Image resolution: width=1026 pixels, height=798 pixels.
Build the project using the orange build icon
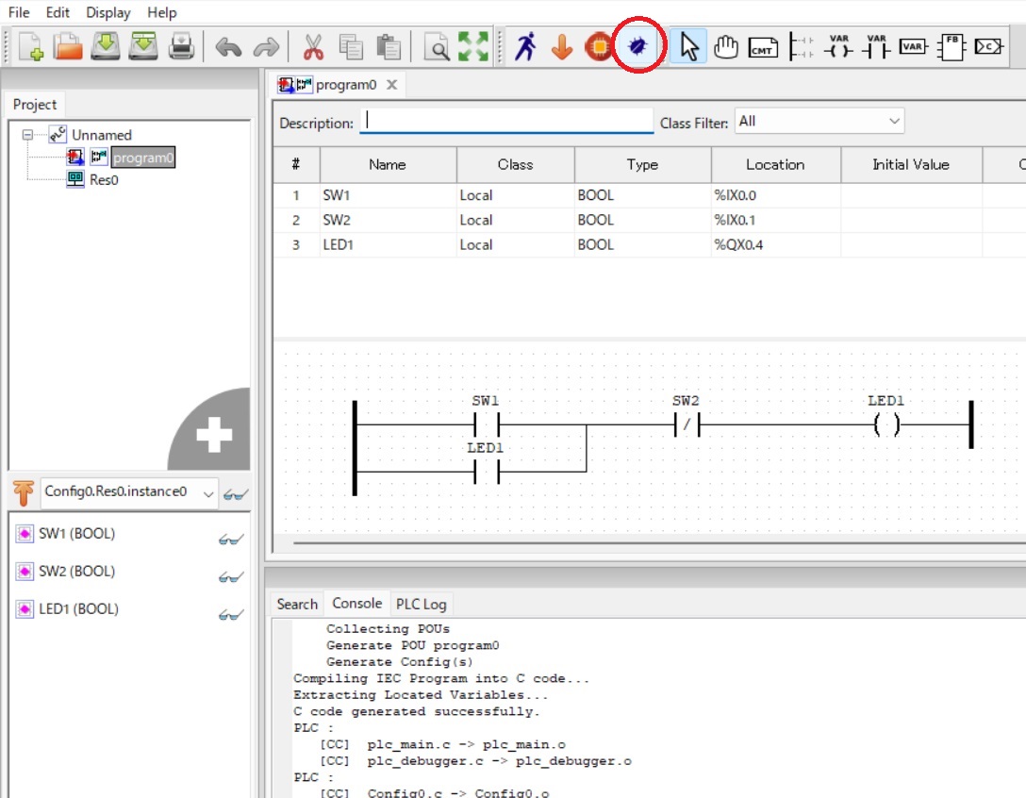(599, 45)
